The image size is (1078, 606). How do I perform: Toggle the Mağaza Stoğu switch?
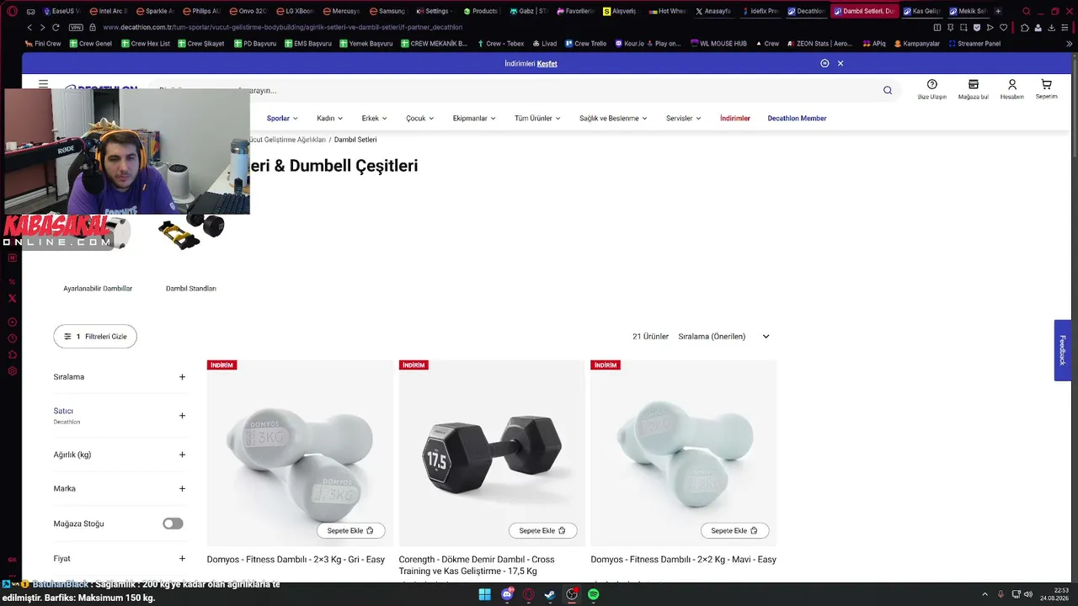pos(173,524)
